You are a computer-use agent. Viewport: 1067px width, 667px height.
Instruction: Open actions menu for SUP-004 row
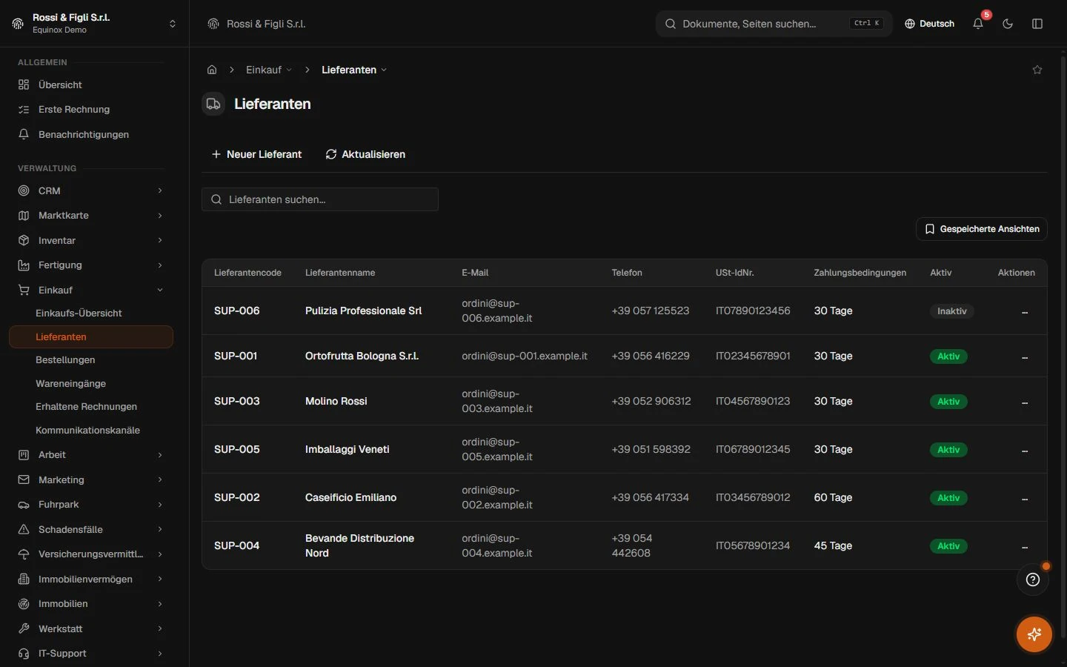coord(1025,546)
